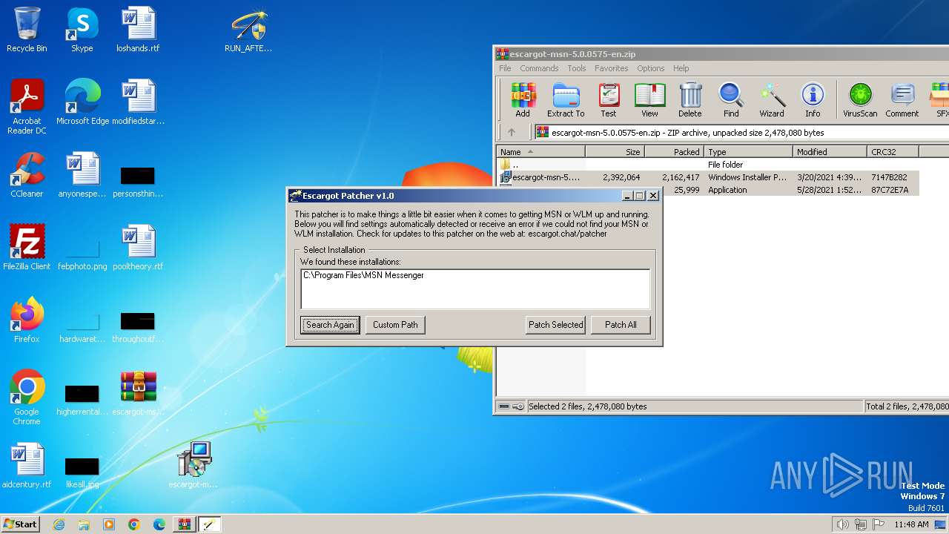
Task: Switch to WinRAR taskbar button
Action: (x=184, y=524)
